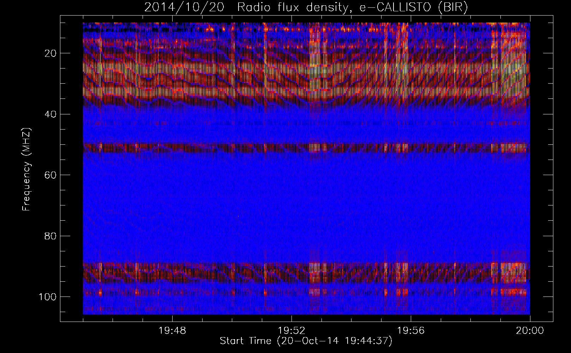This screenshot has height=353, width=571.
Task: Click the 20:00 time tick label
Action: (x=530, y=331)
